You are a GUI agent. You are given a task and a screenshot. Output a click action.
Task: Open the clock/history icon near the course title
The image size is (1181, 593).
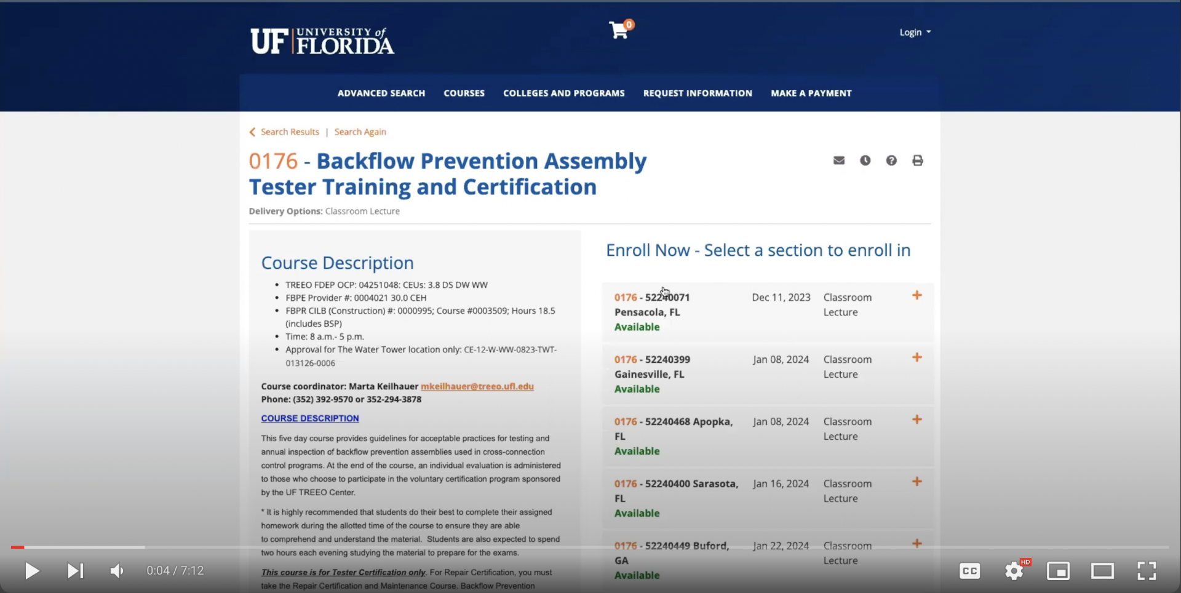pos(865,160)
